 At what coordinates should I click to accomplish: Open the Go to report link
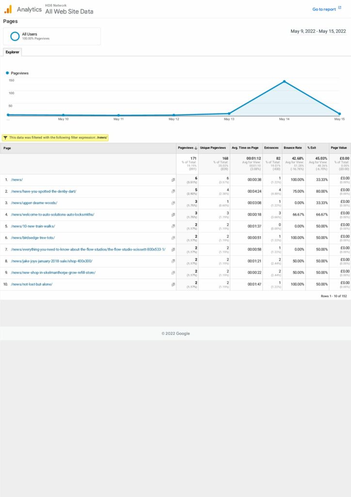point(324,9)
